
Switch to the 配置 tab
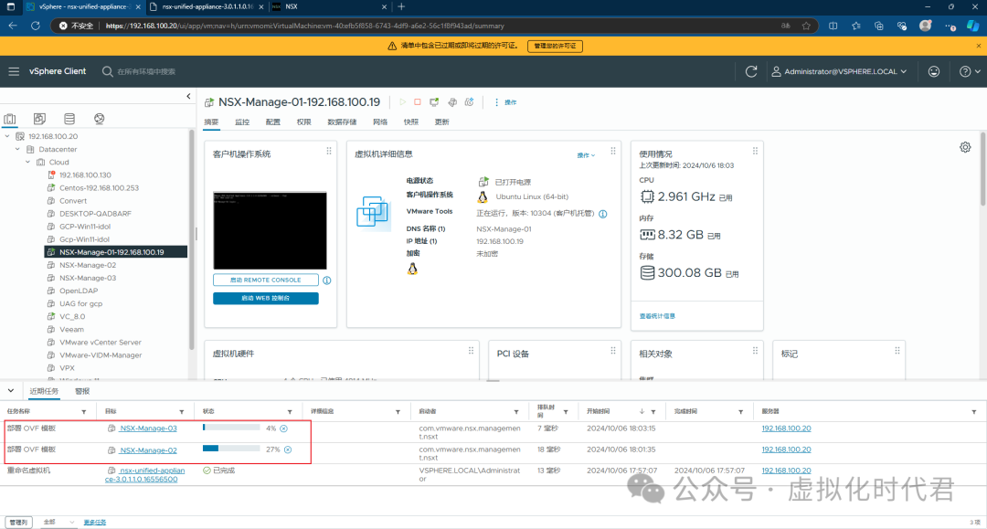coord(273,122)
